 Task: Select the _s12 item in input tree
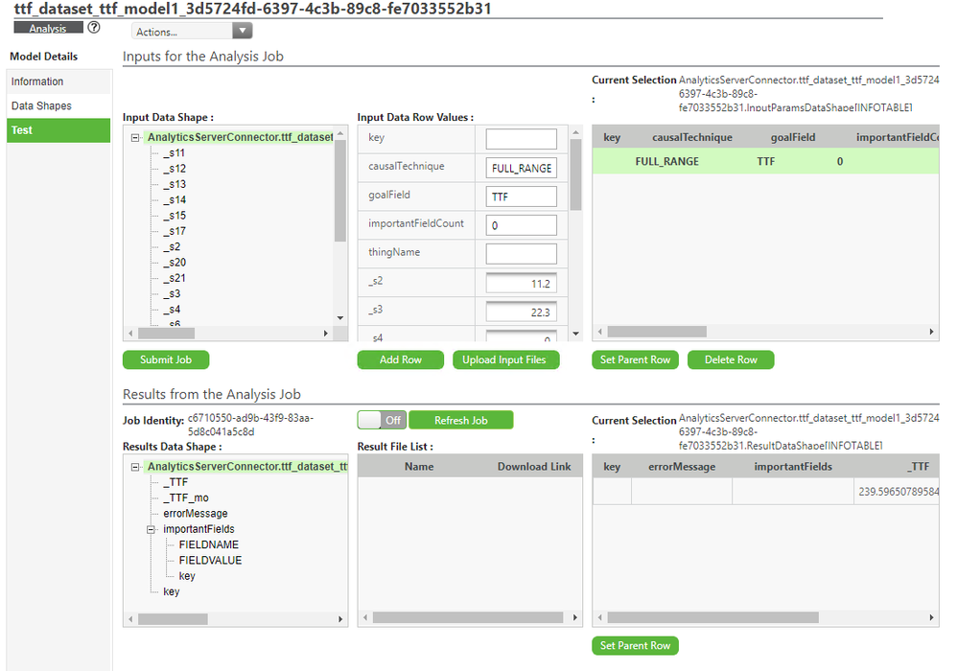174,169
